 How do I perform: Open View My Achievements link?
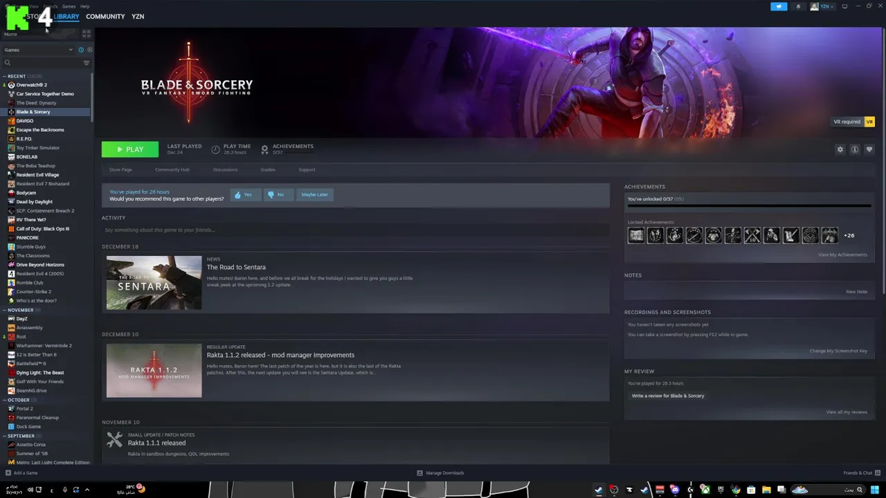842,255
